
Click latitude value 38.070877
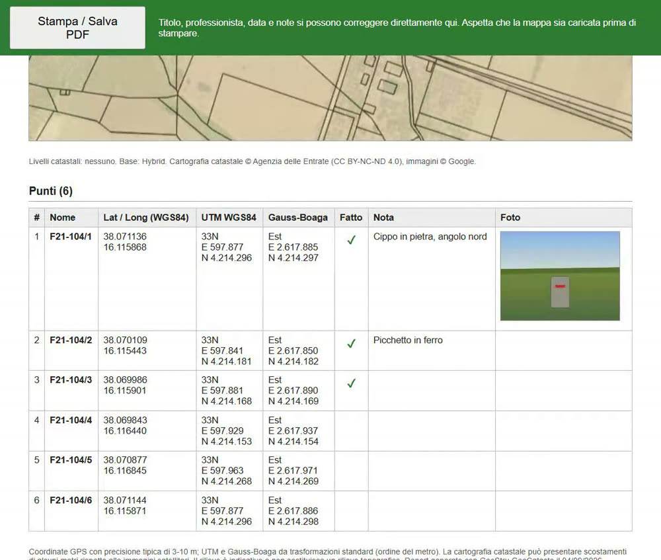point(125,460)
